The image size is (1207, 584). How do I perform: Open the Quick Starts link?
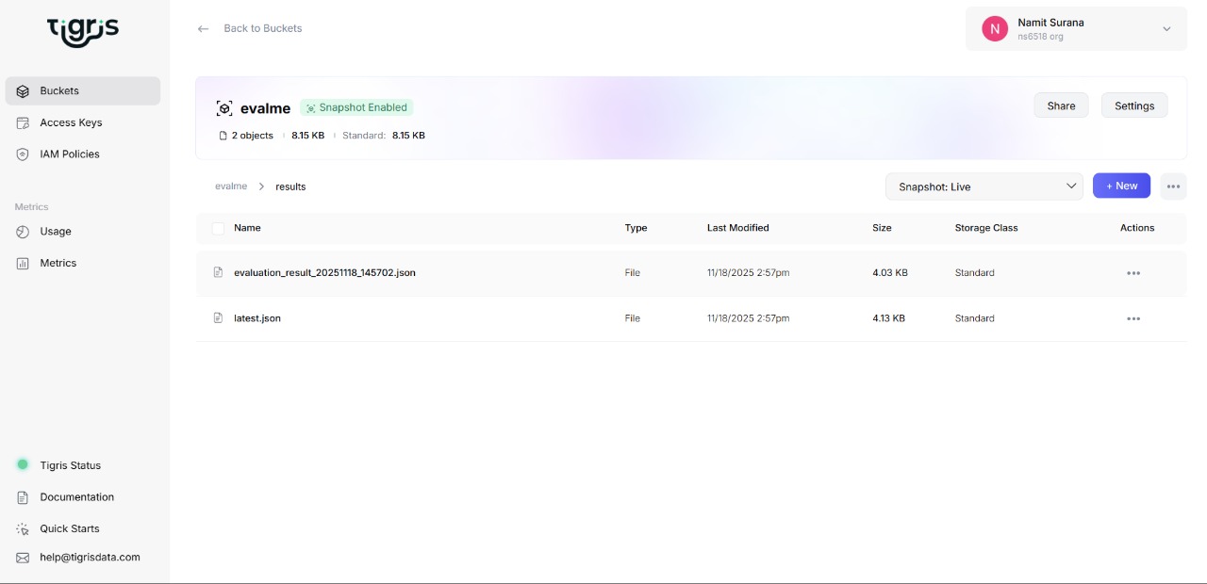[x=69, y=529]
